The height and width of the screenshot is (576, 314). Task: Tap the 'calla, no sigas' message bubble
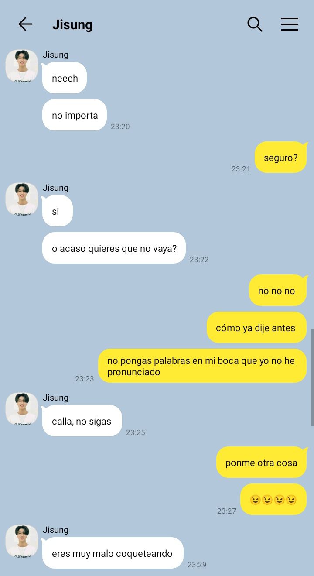pyautogui.click(x=82, y=421)
